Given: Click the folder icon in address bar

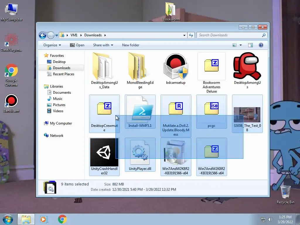Looking at the screenshot, I should pos(62,35).
